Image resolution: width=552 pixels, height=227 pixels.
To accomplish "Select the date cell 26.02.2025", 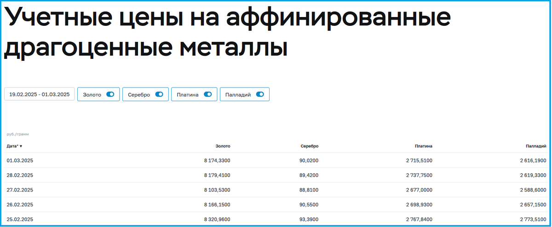I will point(20,204).
